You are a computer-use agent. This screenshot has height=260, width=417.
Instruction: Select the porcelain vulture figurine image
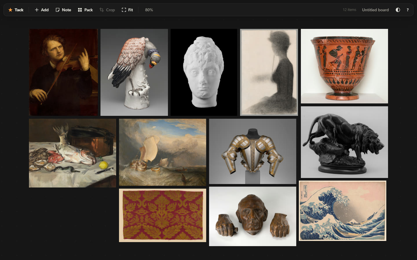pyautogui.click(x=134, y=72)
